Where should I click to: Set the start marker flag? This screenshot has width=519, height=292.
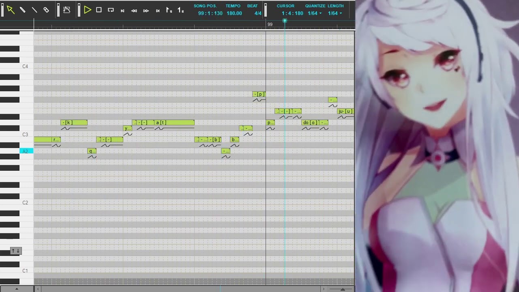click(169, 10)
